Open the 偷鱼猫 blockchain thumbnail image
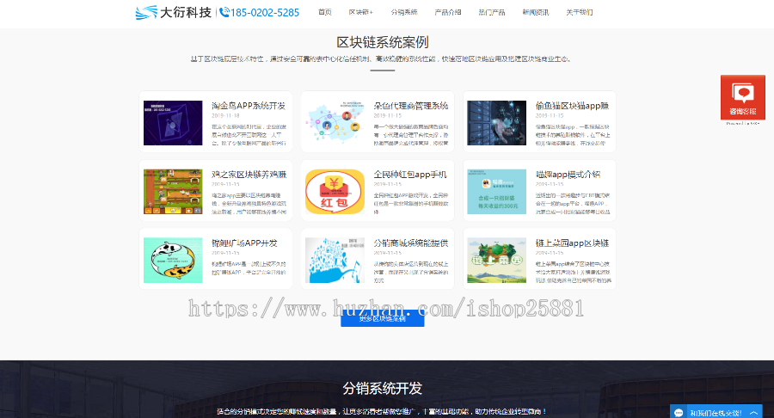The height and width of the screenshot is (418, 774). 496,123
